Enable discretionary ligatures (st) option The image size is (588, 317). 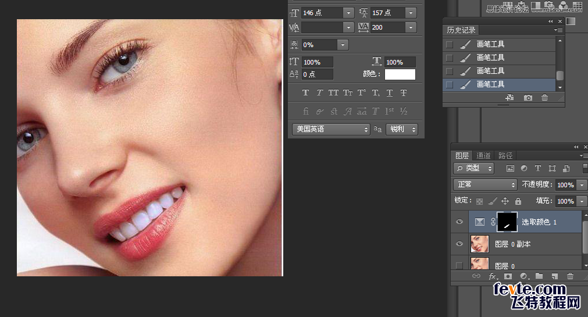(334, 112)
